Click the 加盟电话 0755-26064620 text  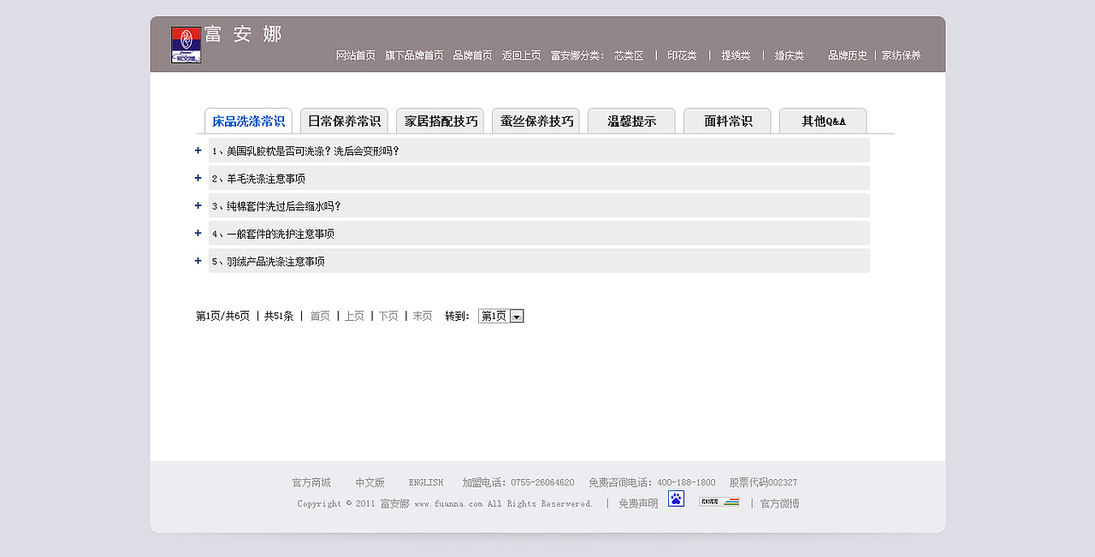click(518, 483)
